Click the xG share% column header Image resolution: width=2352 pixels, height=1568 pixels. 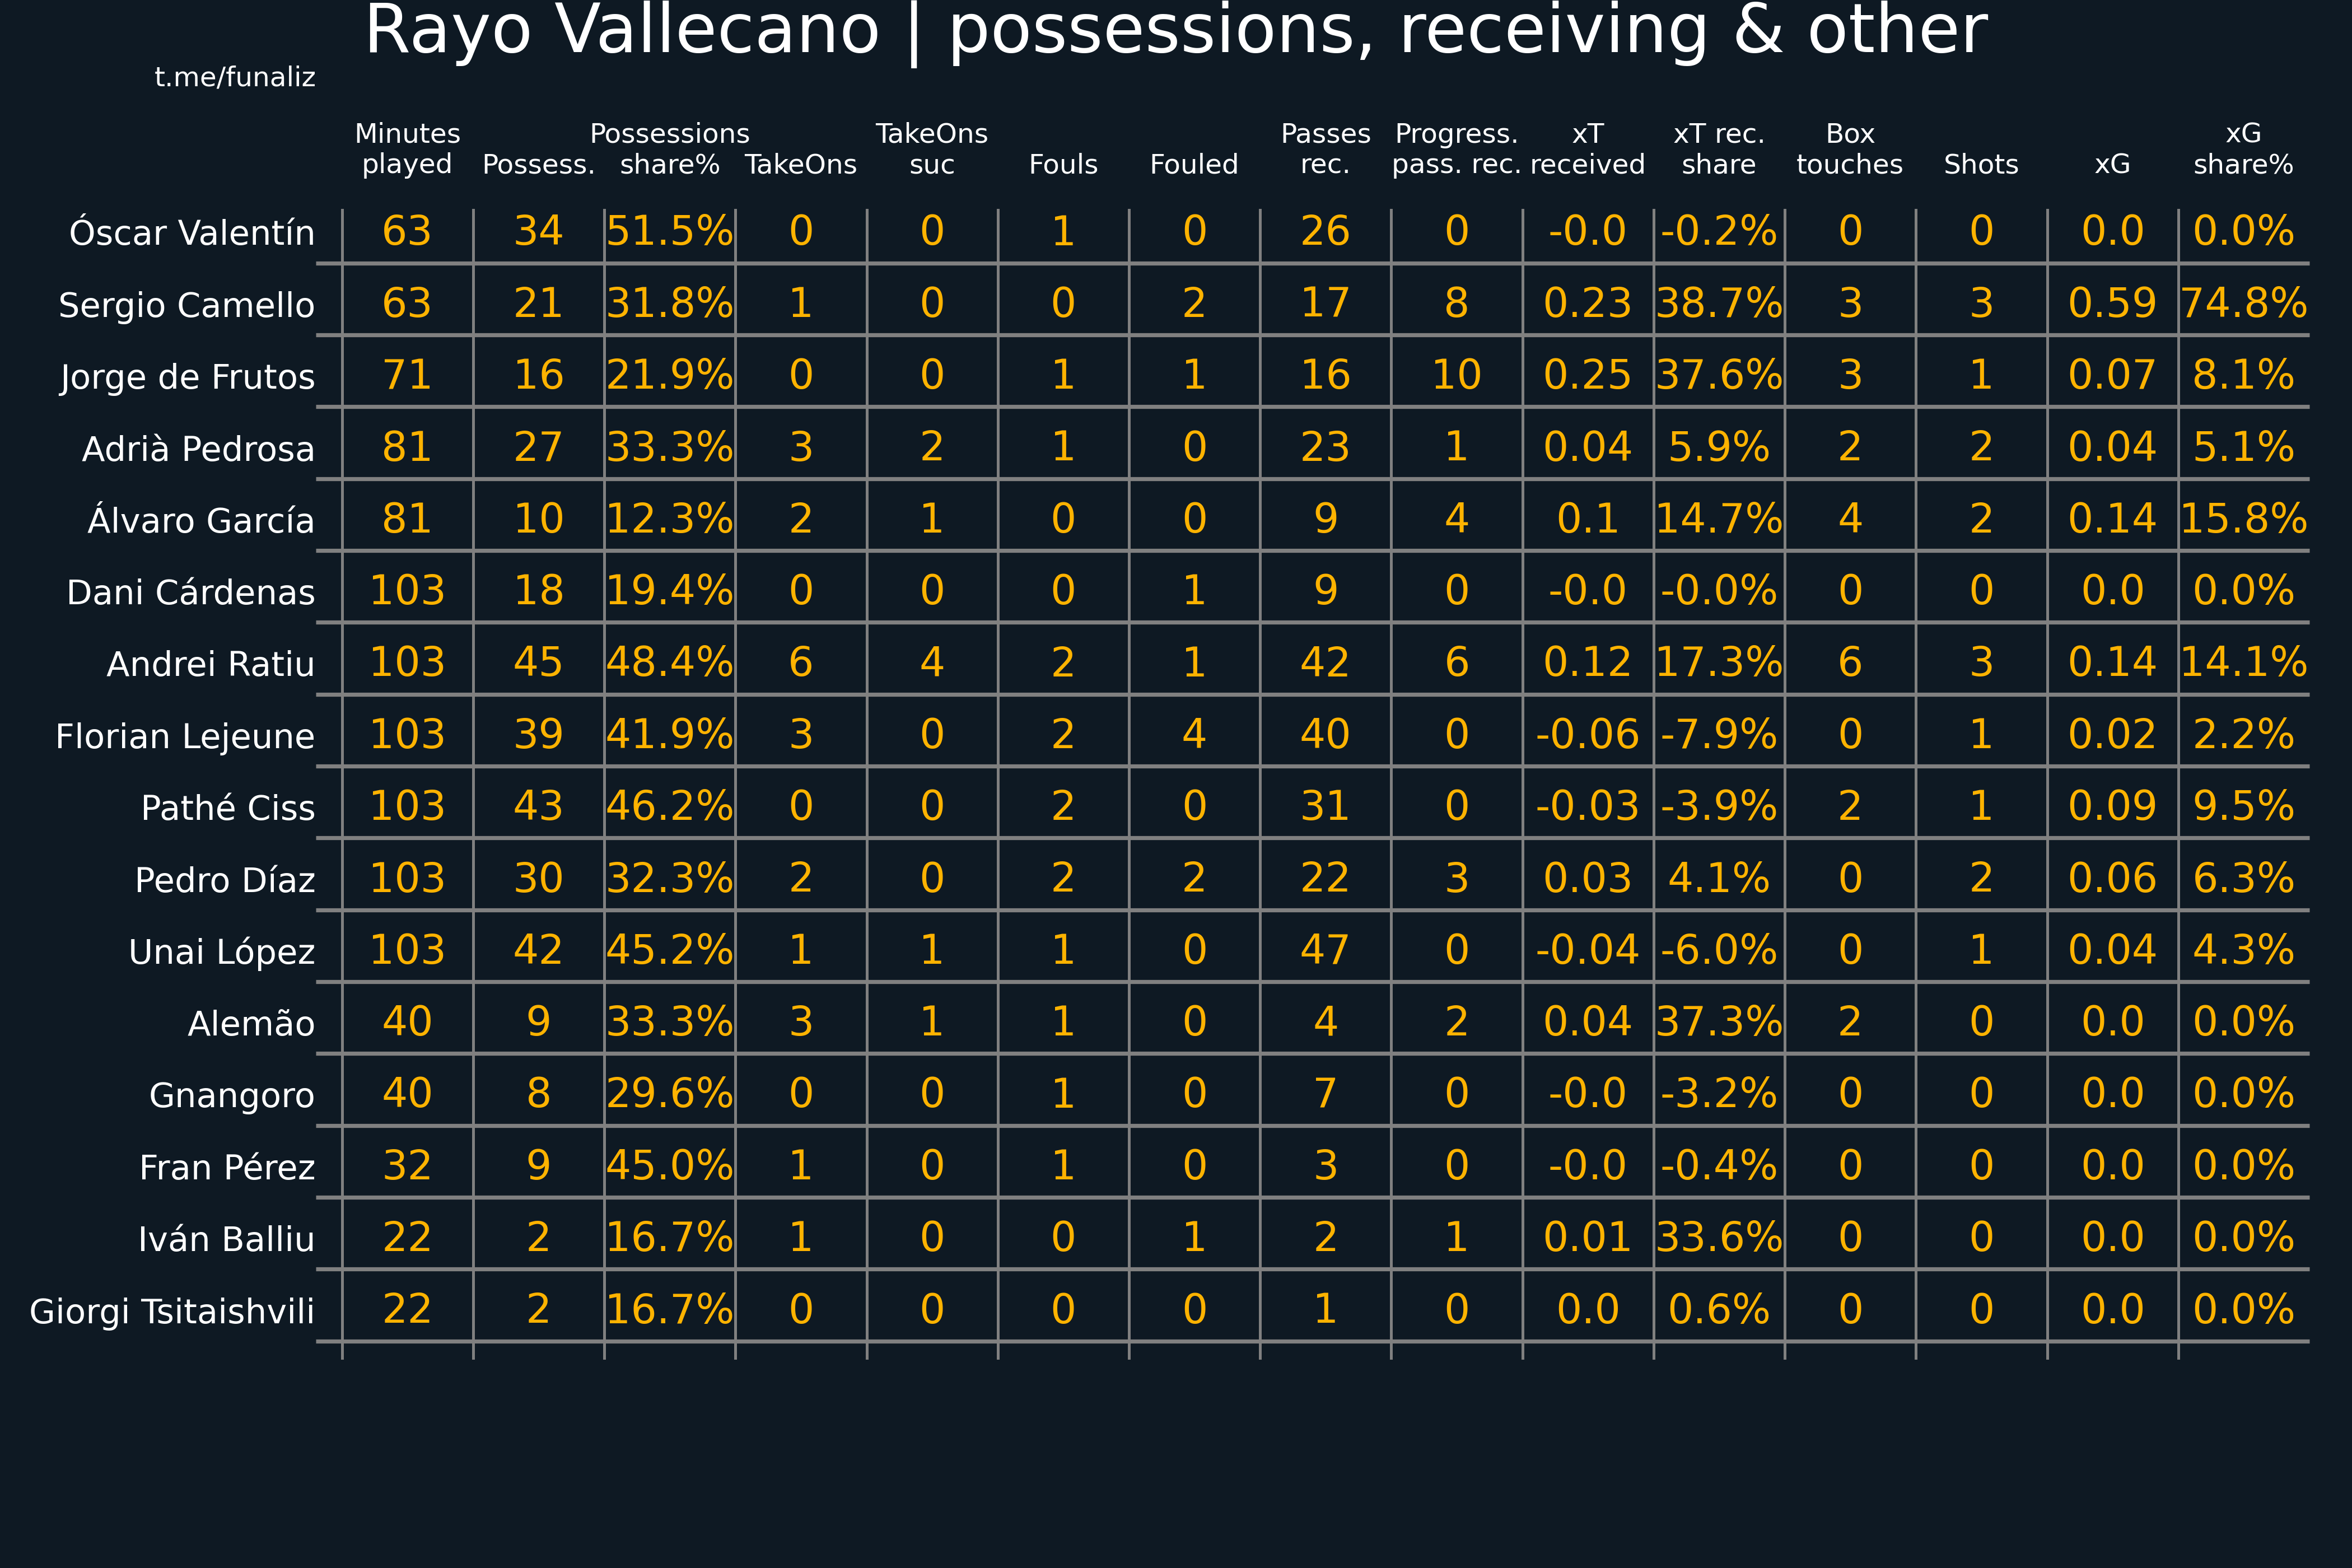(x=2243, y=149)
